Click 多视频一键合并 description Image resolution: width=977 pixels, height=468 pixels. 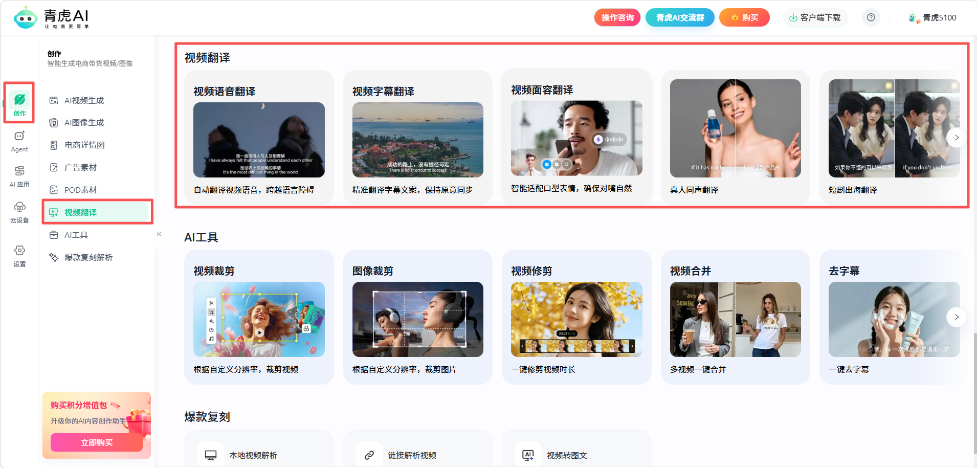pos(698,369)
